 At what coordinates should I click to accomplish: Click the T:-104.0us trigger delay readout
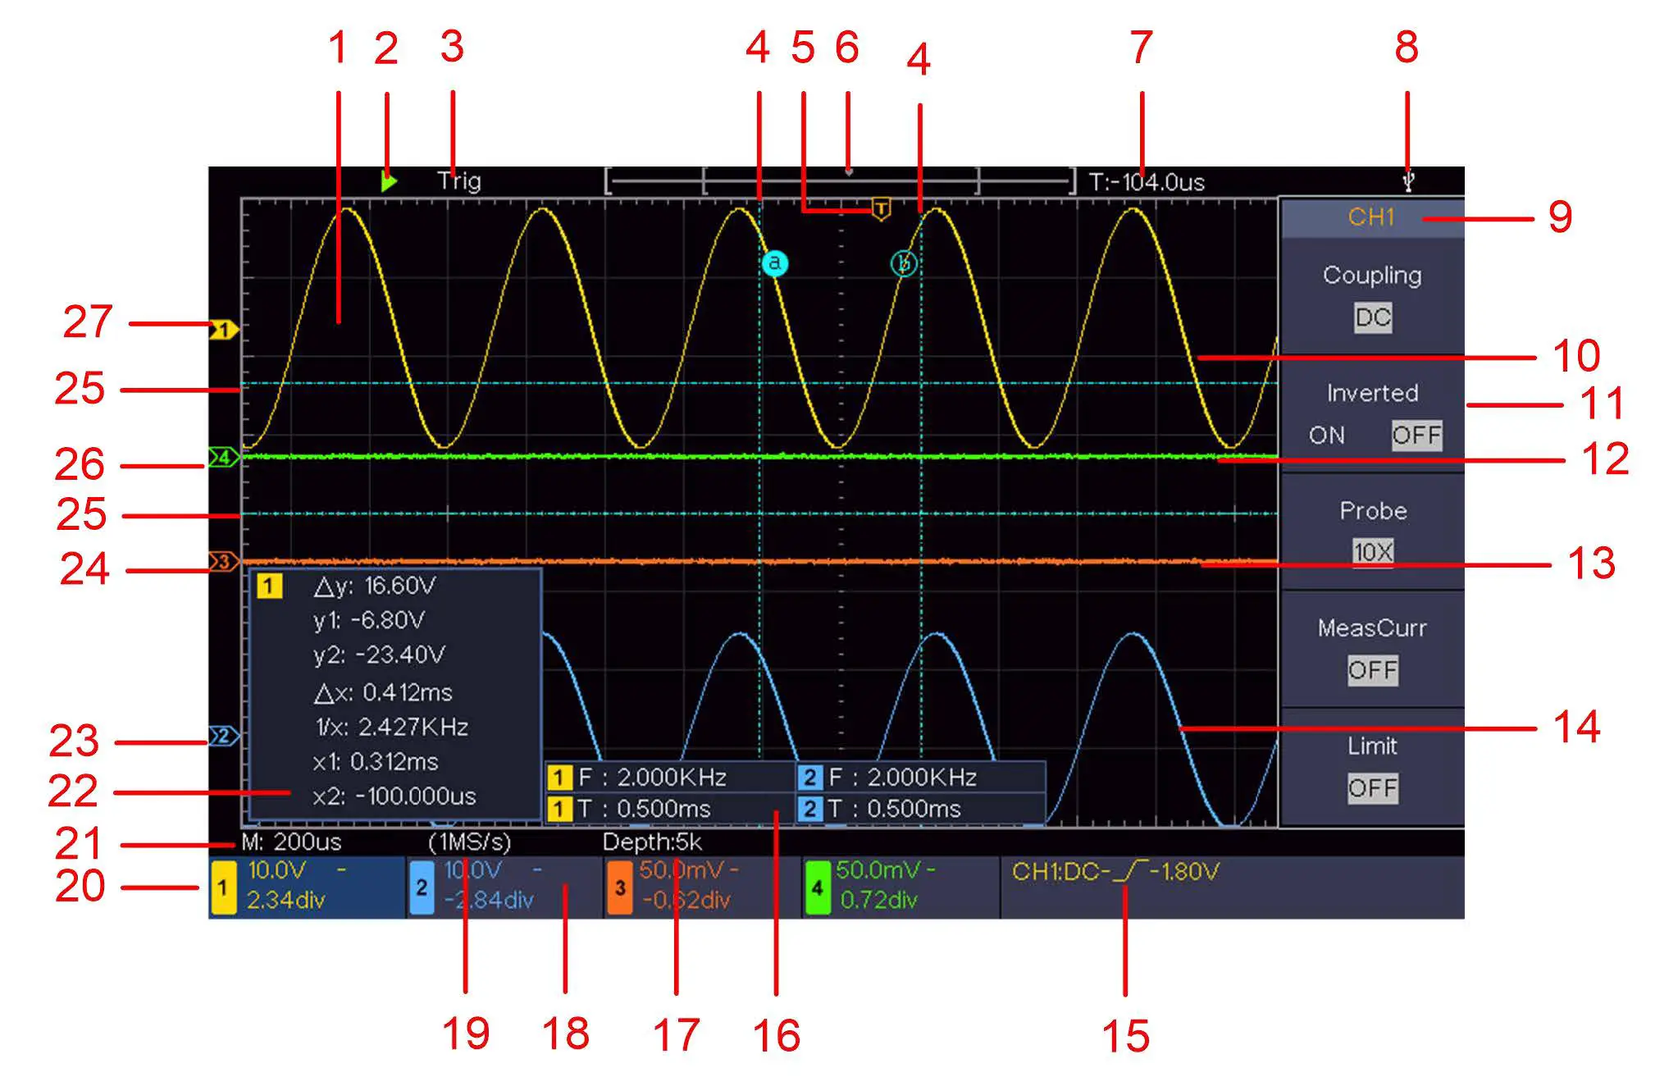(1148, 182)
